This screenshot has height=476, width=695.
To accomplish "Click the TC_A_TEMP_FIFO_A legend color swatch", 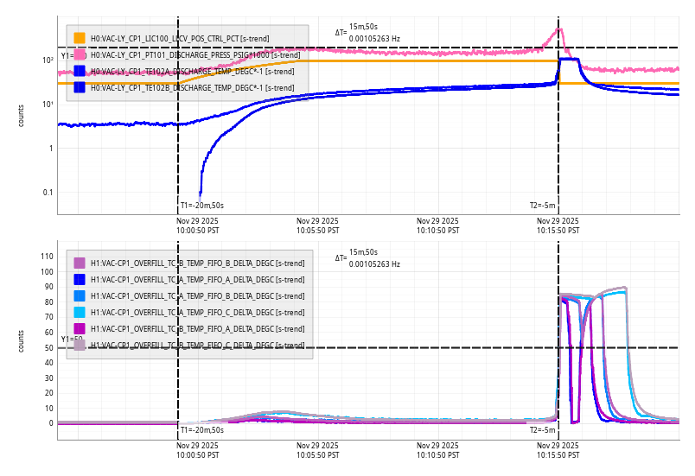I will [x=80, y=279].
